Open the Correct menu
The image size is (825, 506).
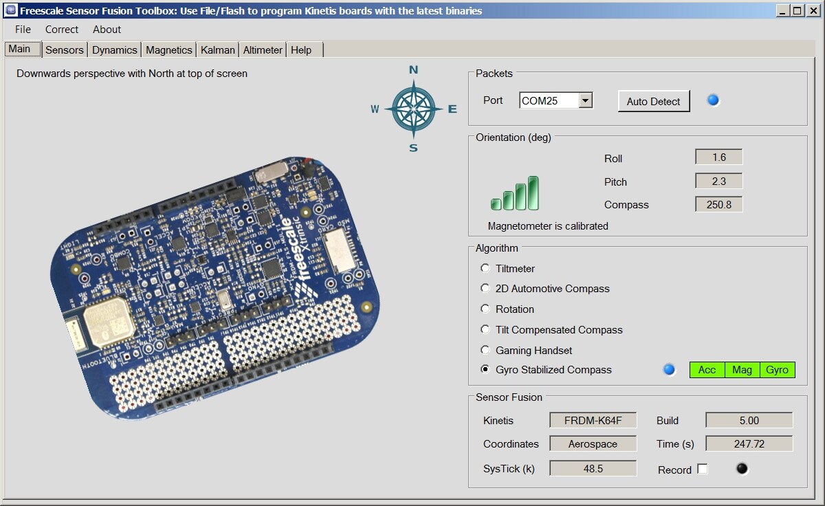62,30
